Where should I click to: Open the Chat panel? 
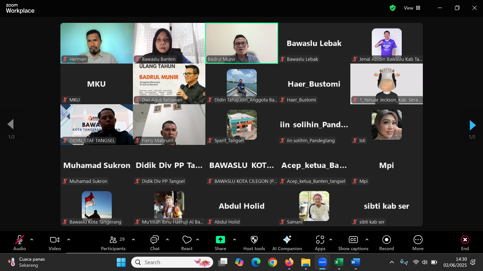155,243
